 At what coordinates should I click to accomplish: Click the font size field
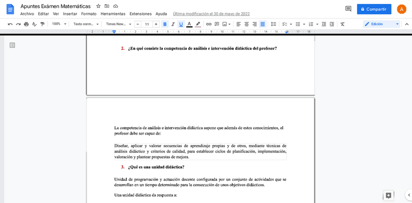click(x=147, y=24)
